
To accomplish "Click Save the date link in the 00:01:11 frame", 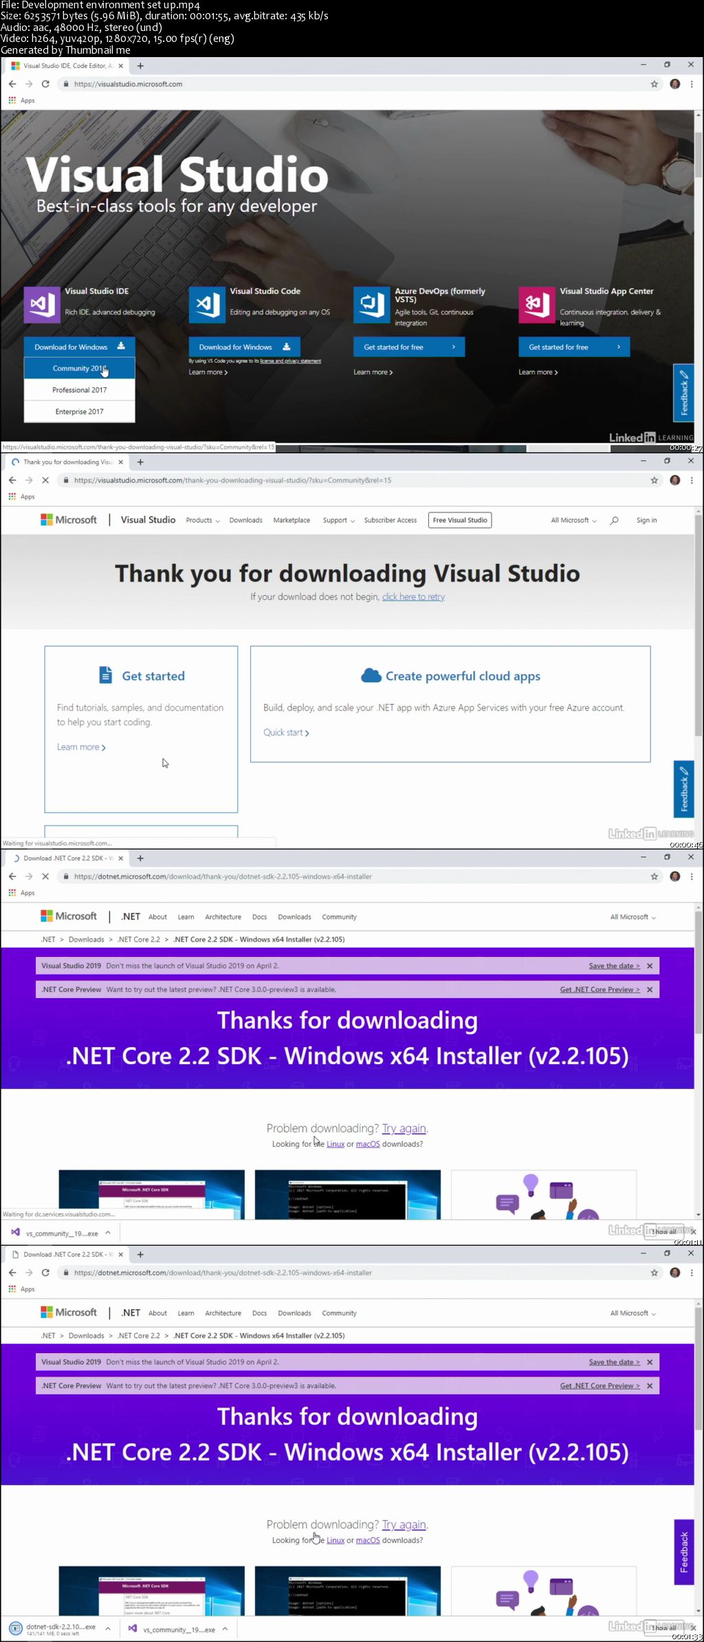I will click(614, 966).
